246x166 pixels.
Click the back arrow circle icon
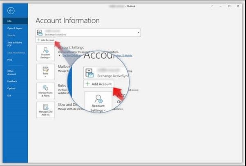[x=11, y=11]
